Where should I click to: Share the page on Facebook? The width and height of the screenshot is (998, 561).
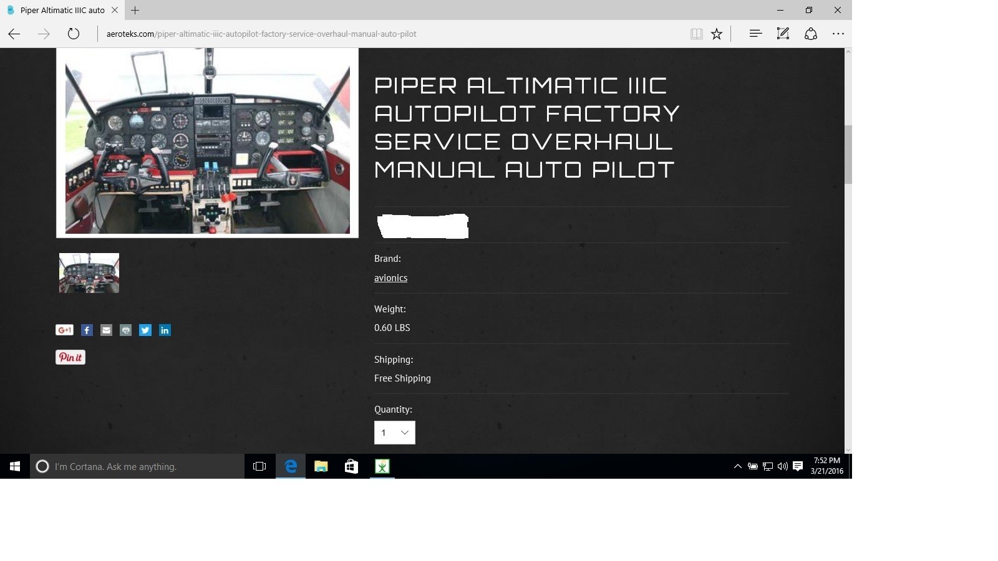click(x=87, y=330)
